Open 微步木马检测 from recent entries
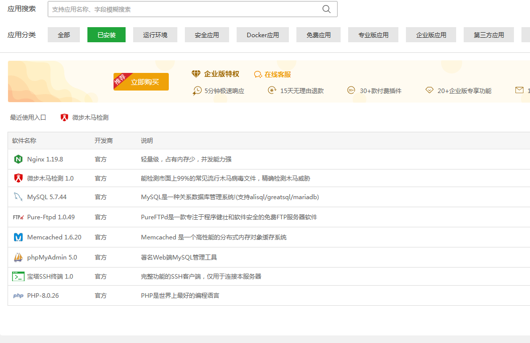The width and height of the screenshot is (530, 343). [90, 117]
